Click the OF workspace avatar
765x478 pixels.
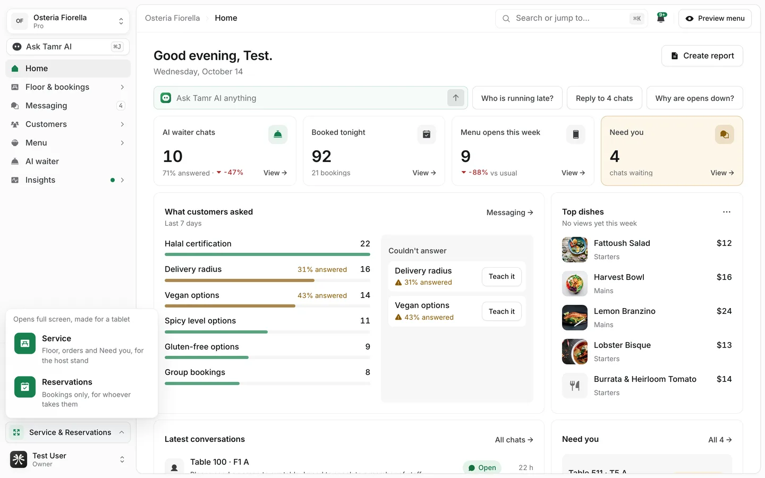(x=20, y=21)
